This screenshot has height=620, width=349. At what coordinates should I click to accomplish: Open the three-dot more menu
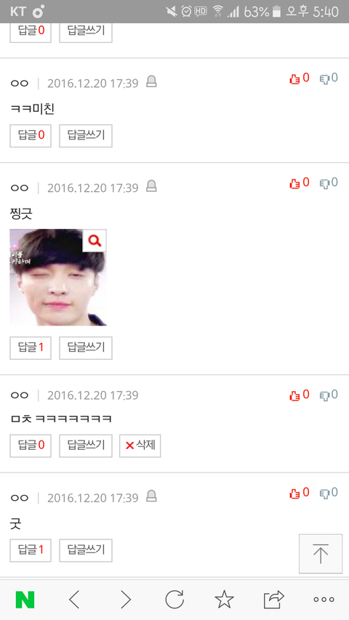(324, 600)
